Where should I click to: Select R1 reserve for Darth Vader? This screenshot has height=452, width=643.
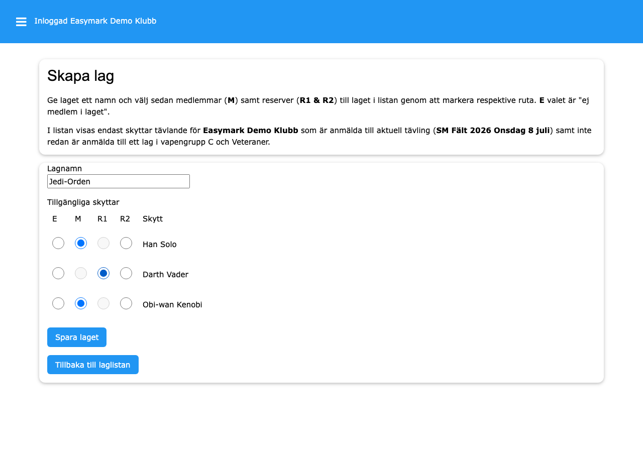pyautogui.click(x=103, y=273)
